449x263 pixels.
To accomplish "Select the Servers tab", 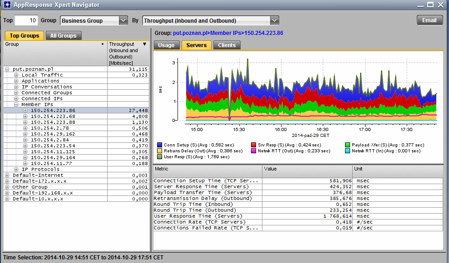I will coord(197,45).
